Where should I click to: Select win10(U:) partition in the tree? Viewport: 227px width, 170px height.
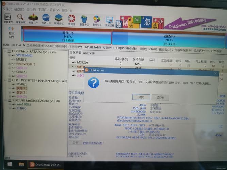(24, 104)
